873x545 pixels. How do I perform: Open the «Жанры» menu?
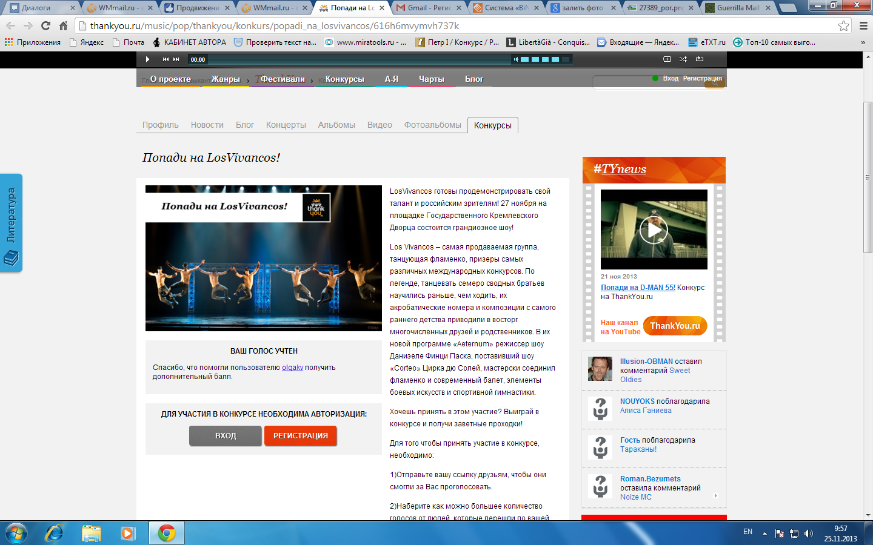[226, 79]
